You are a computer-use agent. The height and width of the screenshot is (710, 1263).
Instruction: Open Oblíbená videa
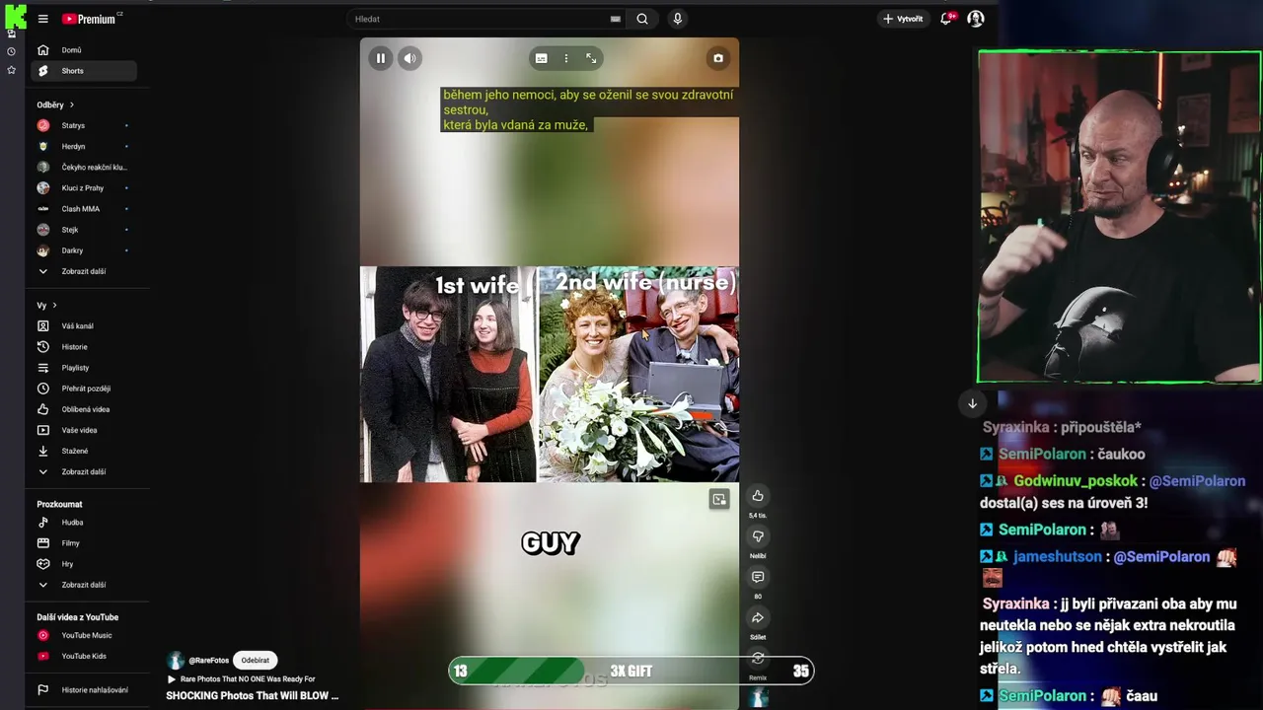pos(86,409)
